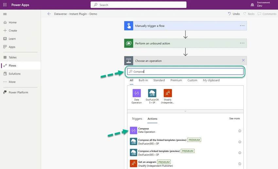Click the Perform an unbound action title
This screenshot has height=169, width=278.
click(152, 43)
